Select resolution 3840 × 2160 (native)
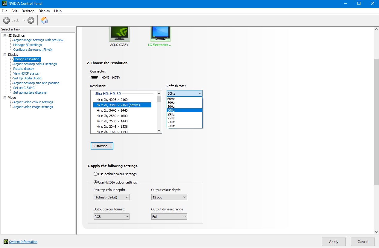 coord(122,105)
